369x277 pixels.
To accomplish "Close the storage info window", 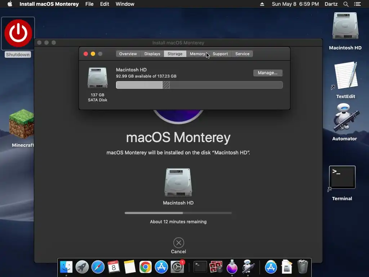I will [86, 54].
